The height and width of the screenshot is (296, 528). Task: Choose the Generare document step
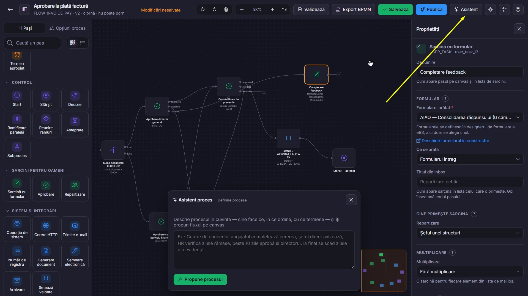click(x=46, y=257)
